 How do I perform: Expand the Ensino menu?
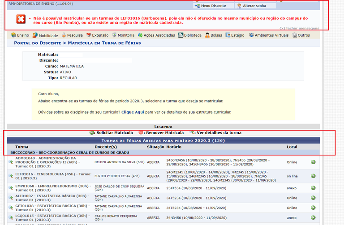pos(20,35)
